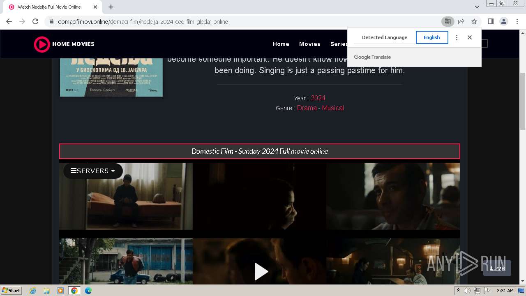Open the media player taskbar icon
The width and height of the screenshot is (526, 296).
click(x=60, y=291)
